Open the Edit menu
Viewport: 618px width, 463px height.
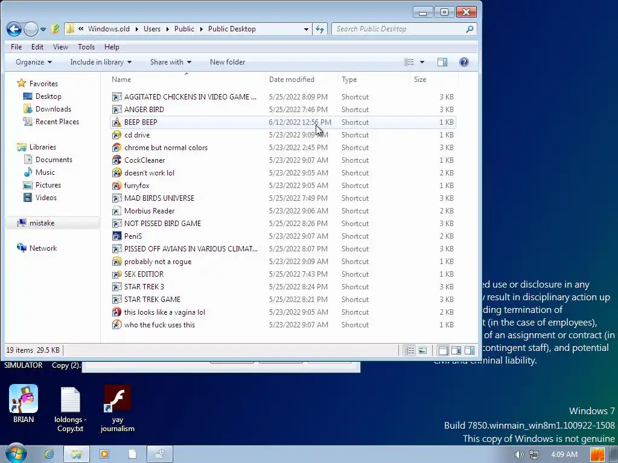pyautogui.click(x=37, y=47)
